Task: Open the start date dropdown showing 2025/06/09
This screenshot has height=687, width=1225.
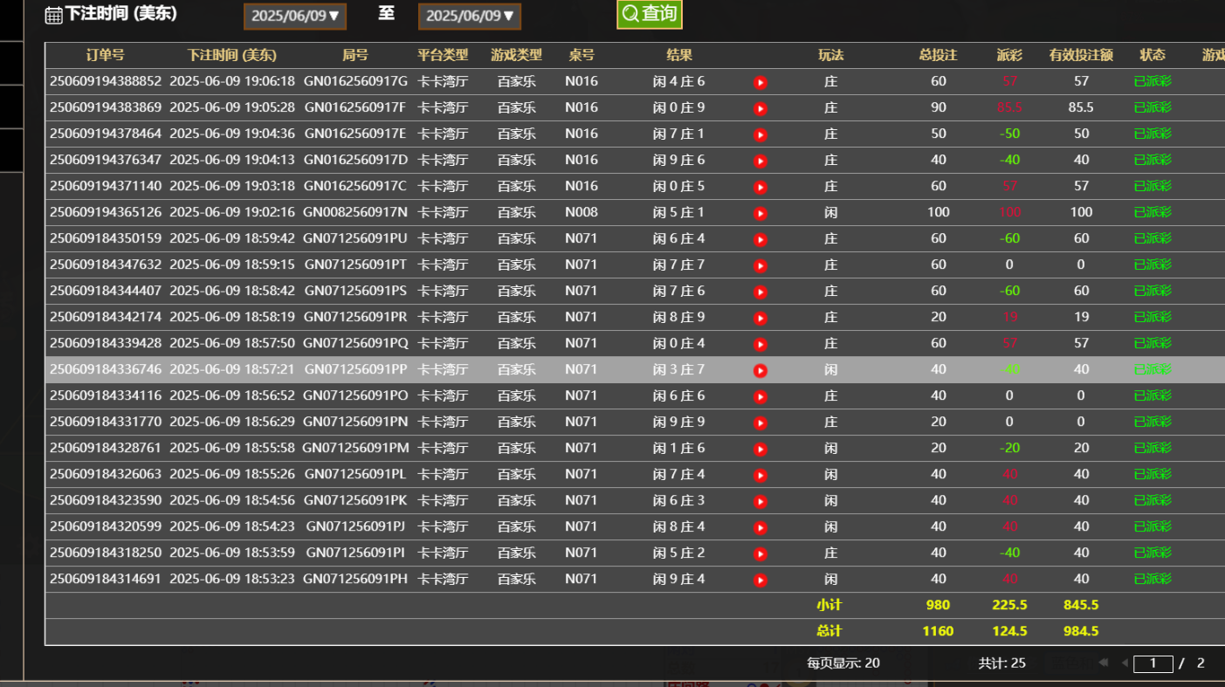Action: (x=294, y=16)
